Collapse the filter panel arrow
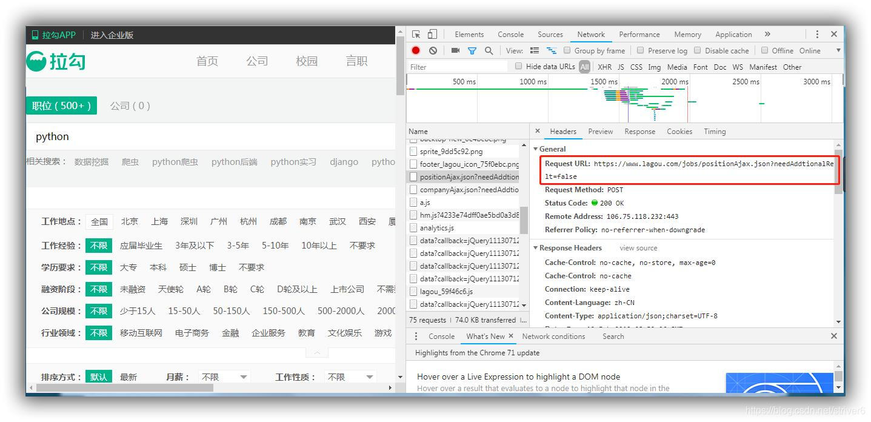Viewport: 871px width, 422px height. click(317, 352)
